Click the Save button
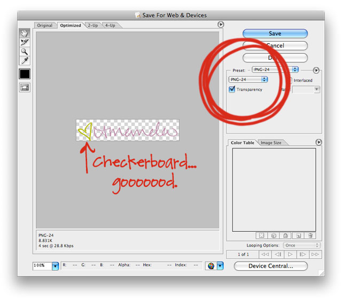 275,34
